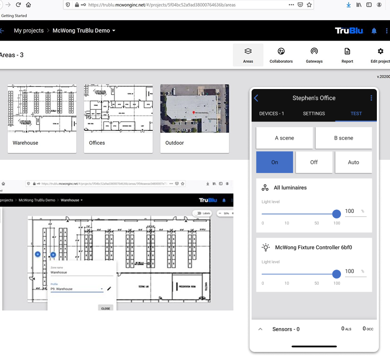Viewport: 390px width, 356px height.
Task: Expand the Sensors section chevron
Action: tap(261, 329)
